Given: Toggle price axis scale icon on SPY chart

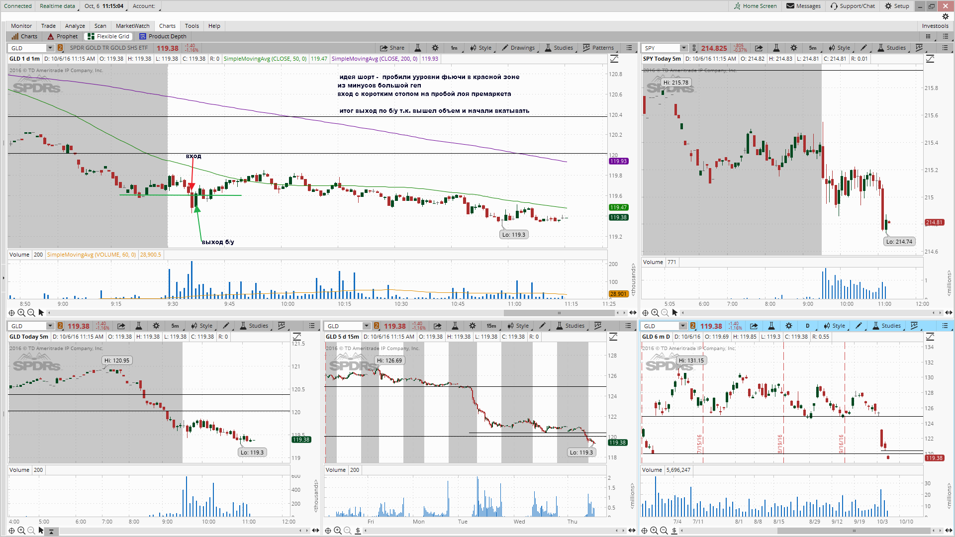Looking at the screenshot, I should (x=930, y=59).
